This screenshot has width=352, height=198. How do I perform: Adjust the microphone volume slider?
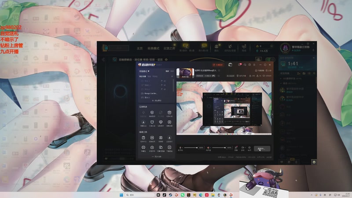(x=190, y=147)
